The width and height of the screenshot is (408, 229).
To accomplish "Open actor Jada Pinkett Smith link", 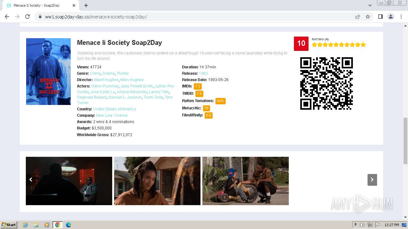I will [x=137, y=86].
